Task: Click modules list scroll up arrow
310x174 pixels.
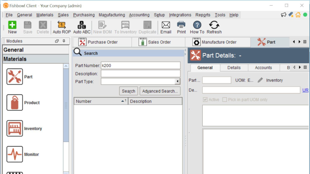Action: pyautogui.click(x=66, y=66)
